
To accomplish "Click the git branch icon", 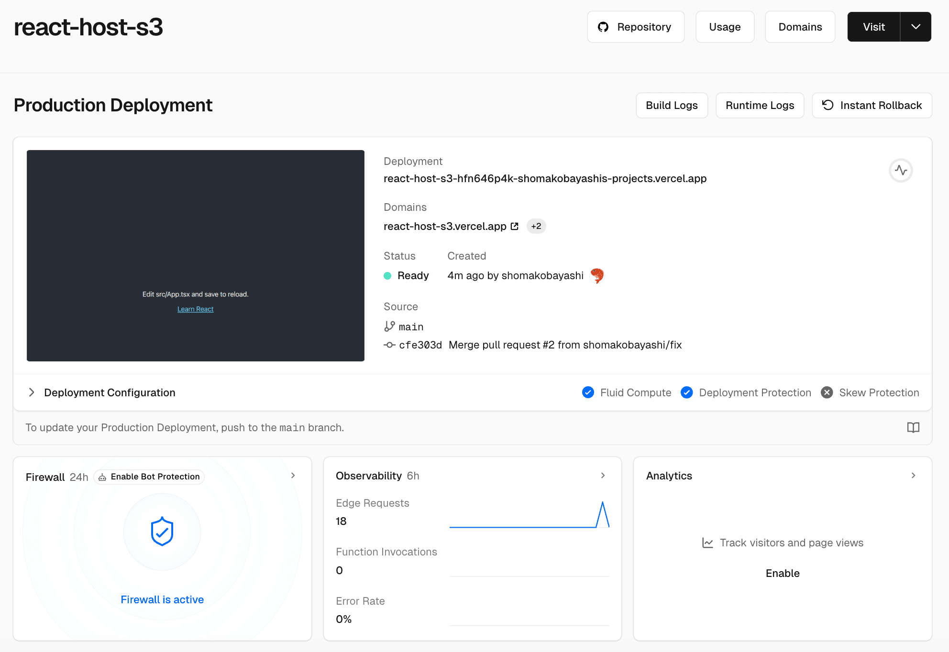I will [389, 326].
